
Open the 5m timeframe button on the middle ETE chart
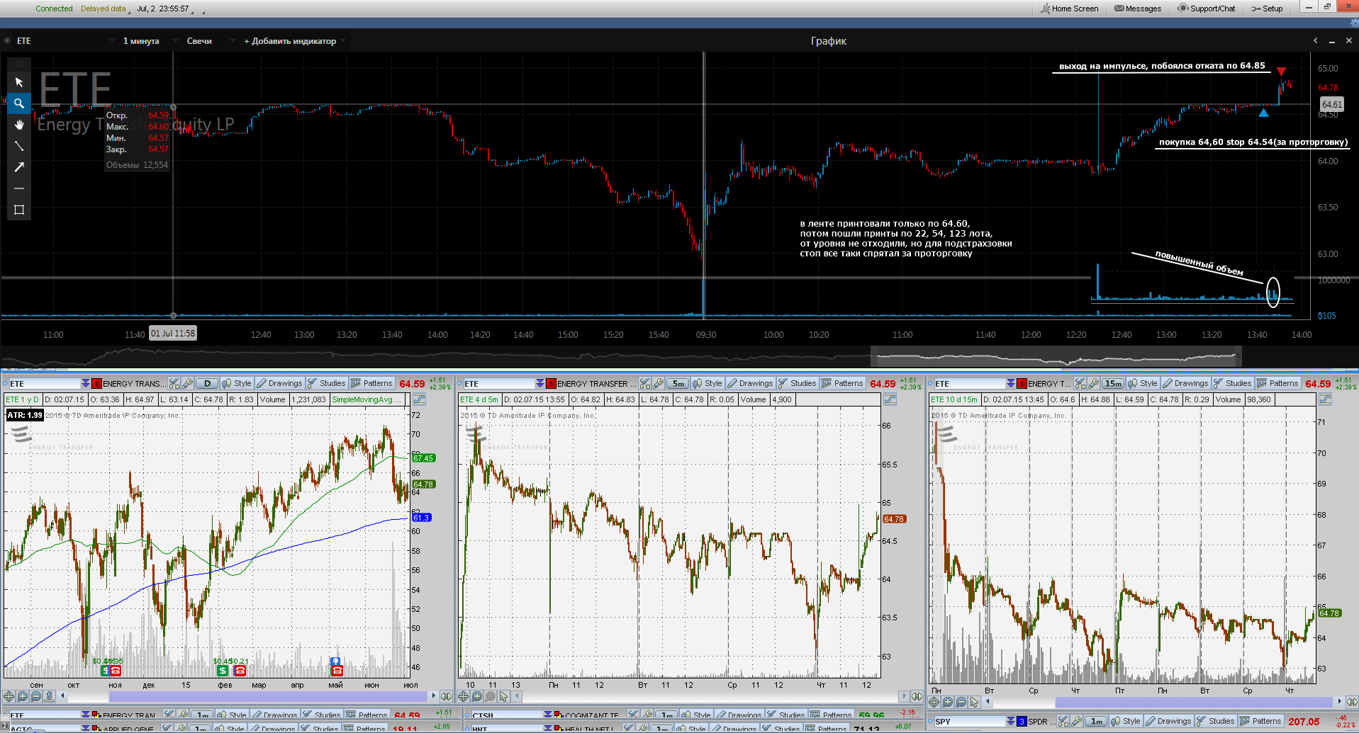pos(678,383)
